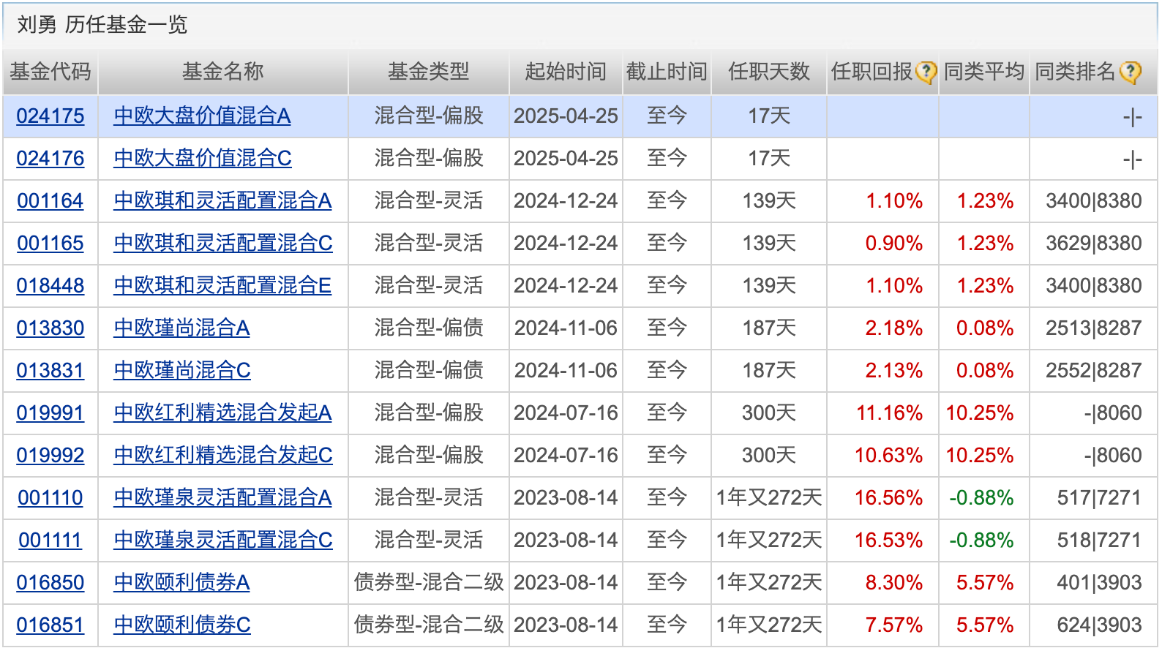Click ranking 517|7271
Viewport: 1162px width, 648px height.
click(1099, 497)
